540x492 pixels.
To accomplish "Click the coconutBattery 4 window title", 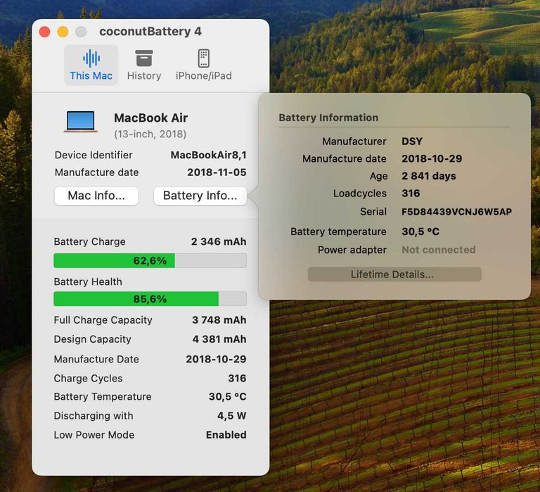I will tap(150, 32).
